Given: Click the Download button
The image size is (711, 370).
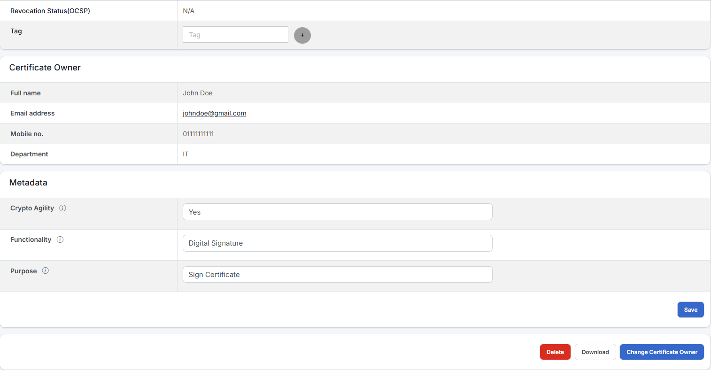Looking at the screenshot, I should coord(595,352).
